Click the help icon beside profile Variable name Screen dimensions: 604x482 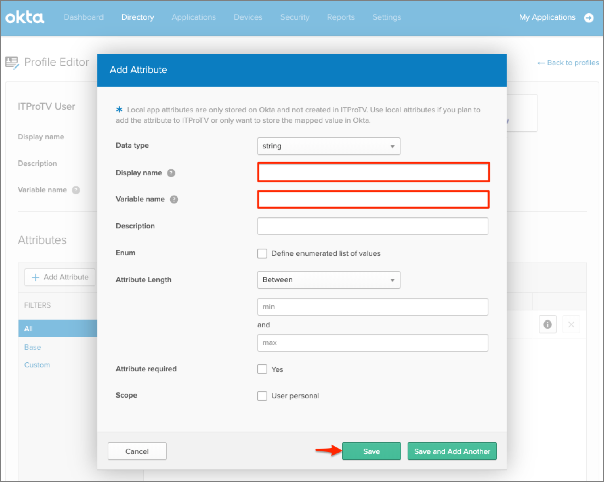pyautogui.click(x=76, y=190)
